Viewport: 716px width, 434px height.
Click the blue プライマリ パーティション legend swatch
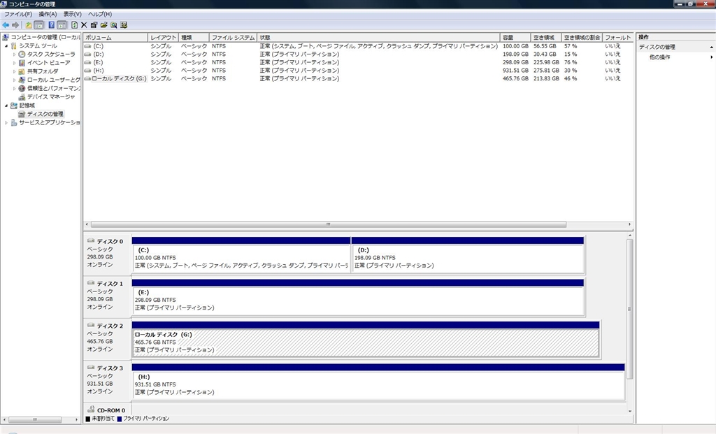(120, 419)
